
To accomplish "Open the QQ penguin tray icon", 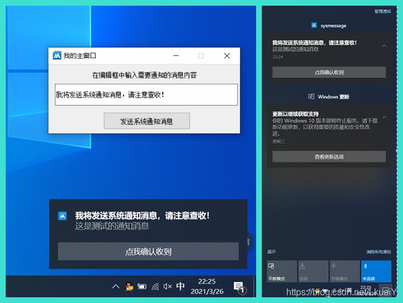I will (129, 286).
